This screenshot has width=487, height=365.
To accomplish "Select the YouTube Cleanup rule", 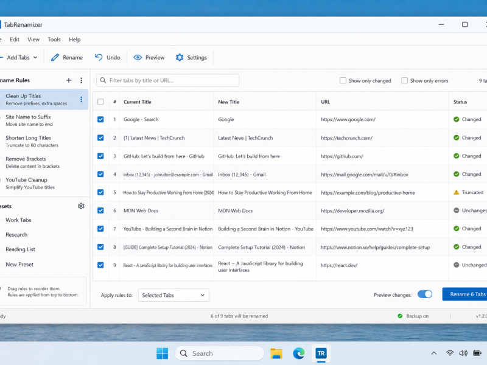I will click(44, 184).
